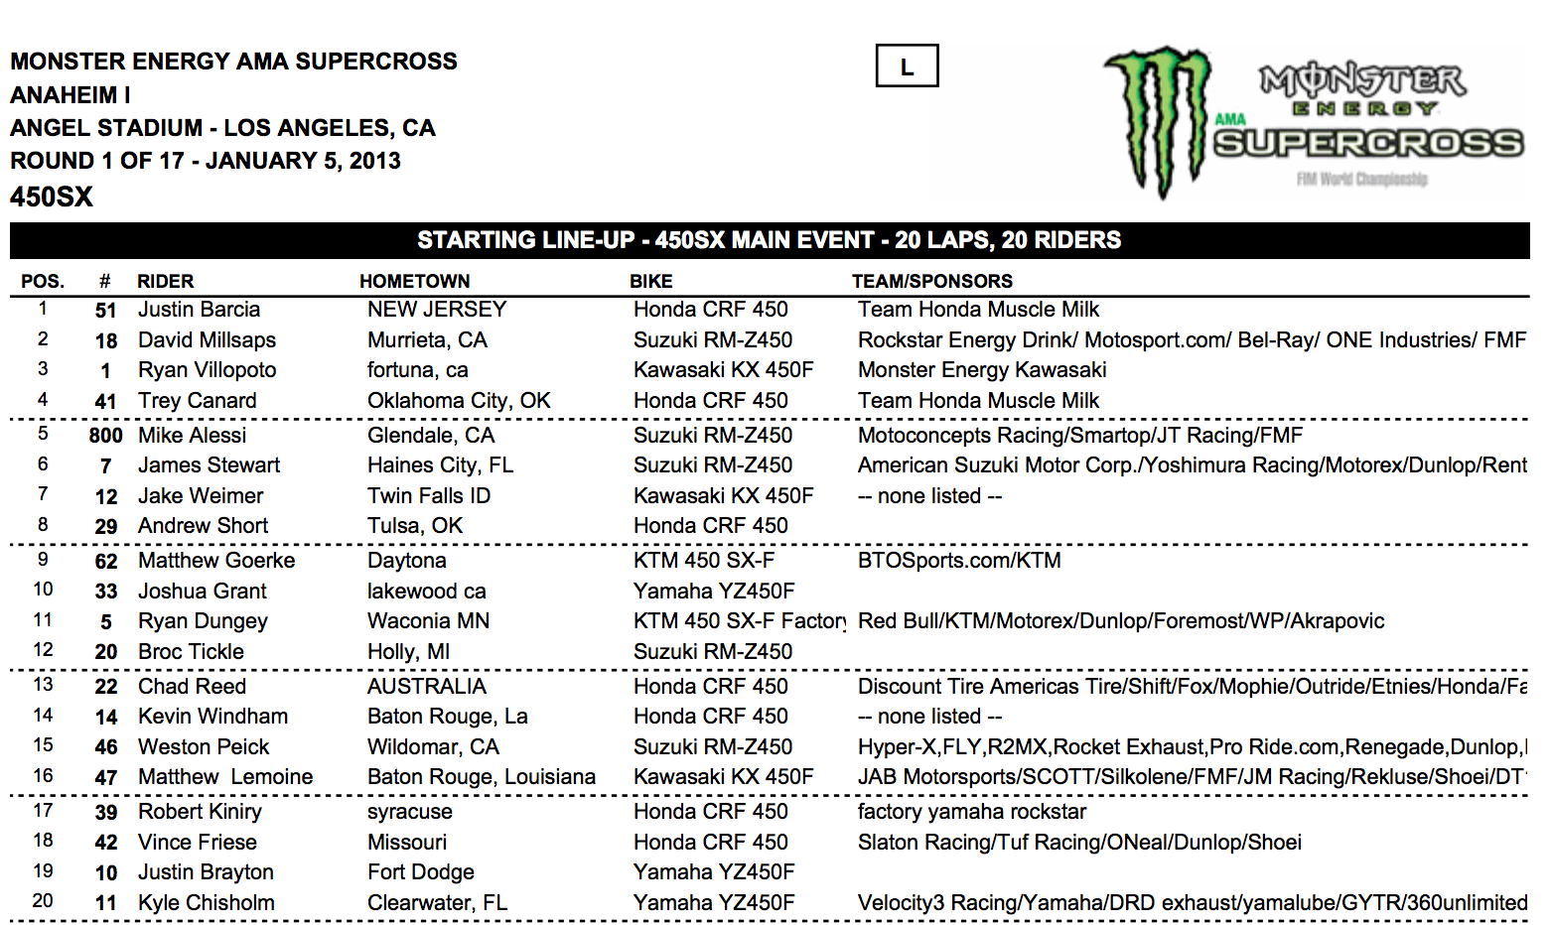Viewport: 1551px width, 925px height.
Task: Click Chad Reed's hometown AUSTRALIA
Action: [426, 687]
